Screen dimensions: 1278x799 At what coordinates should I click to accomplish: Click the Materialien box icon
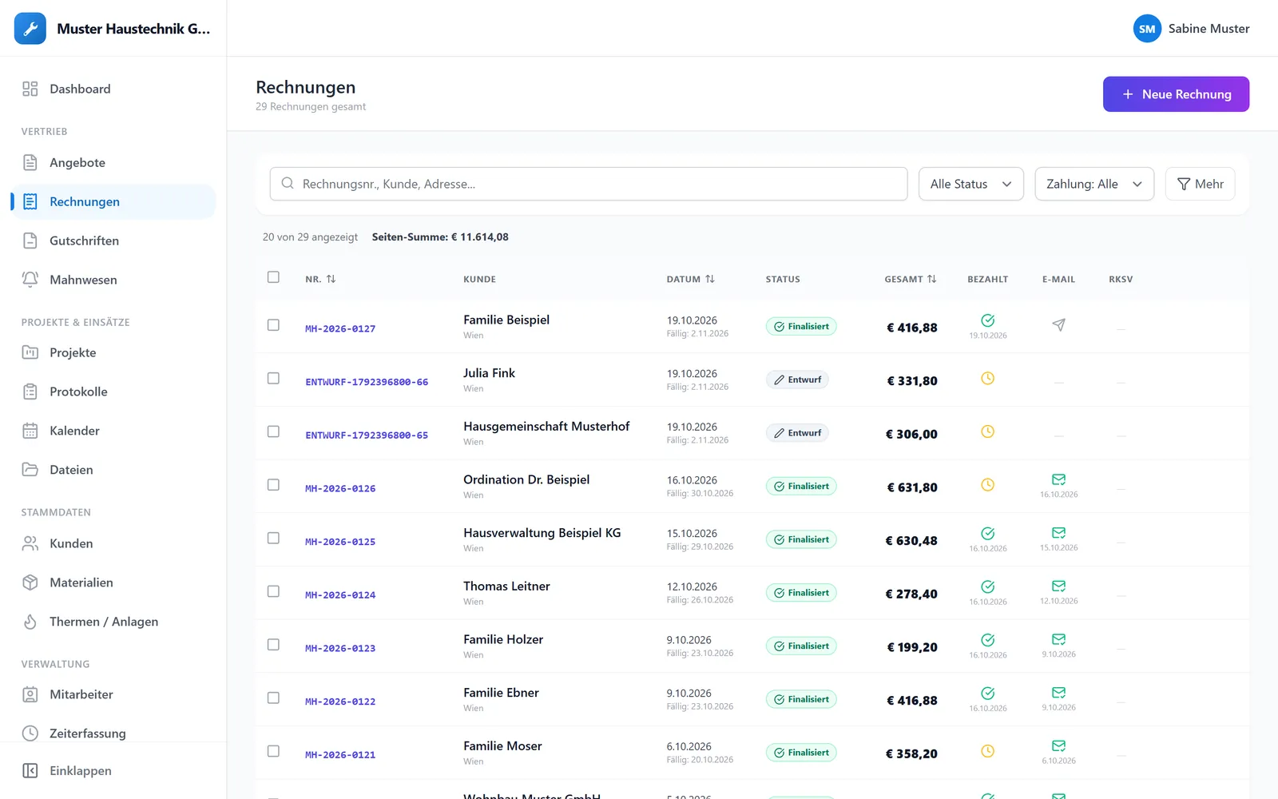point(30,582)
